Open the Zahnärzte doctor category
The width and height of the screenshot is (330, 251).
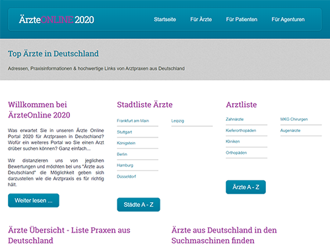[x=235, y=119]
